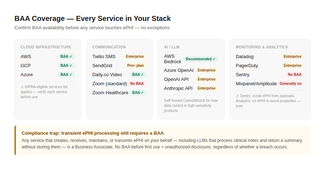Select the COMMUNICATION card title
The width and height of the screenshot is (325, 195).
[x=109, y=47]
